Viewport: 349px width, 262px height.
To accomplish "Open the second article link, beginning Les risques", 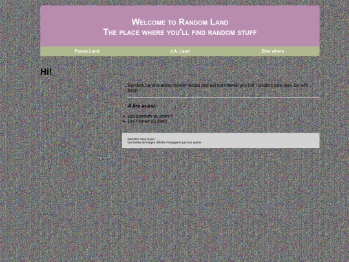I will tap(147, 121).
